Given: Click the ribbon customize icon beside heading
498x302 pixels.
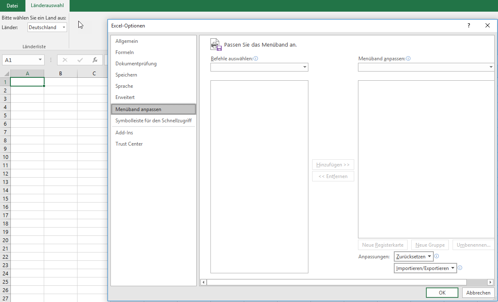Looking at the screenshot, I should (x=215, y=45).
